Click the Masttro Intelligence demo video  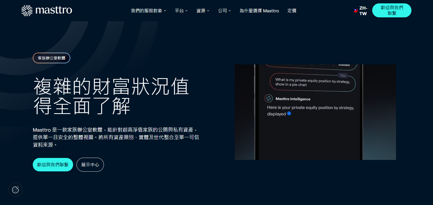pyautogui.click(x=315, y=112)
